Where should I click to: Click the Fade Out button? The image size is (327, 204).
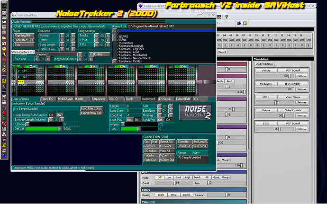(151, 160)
